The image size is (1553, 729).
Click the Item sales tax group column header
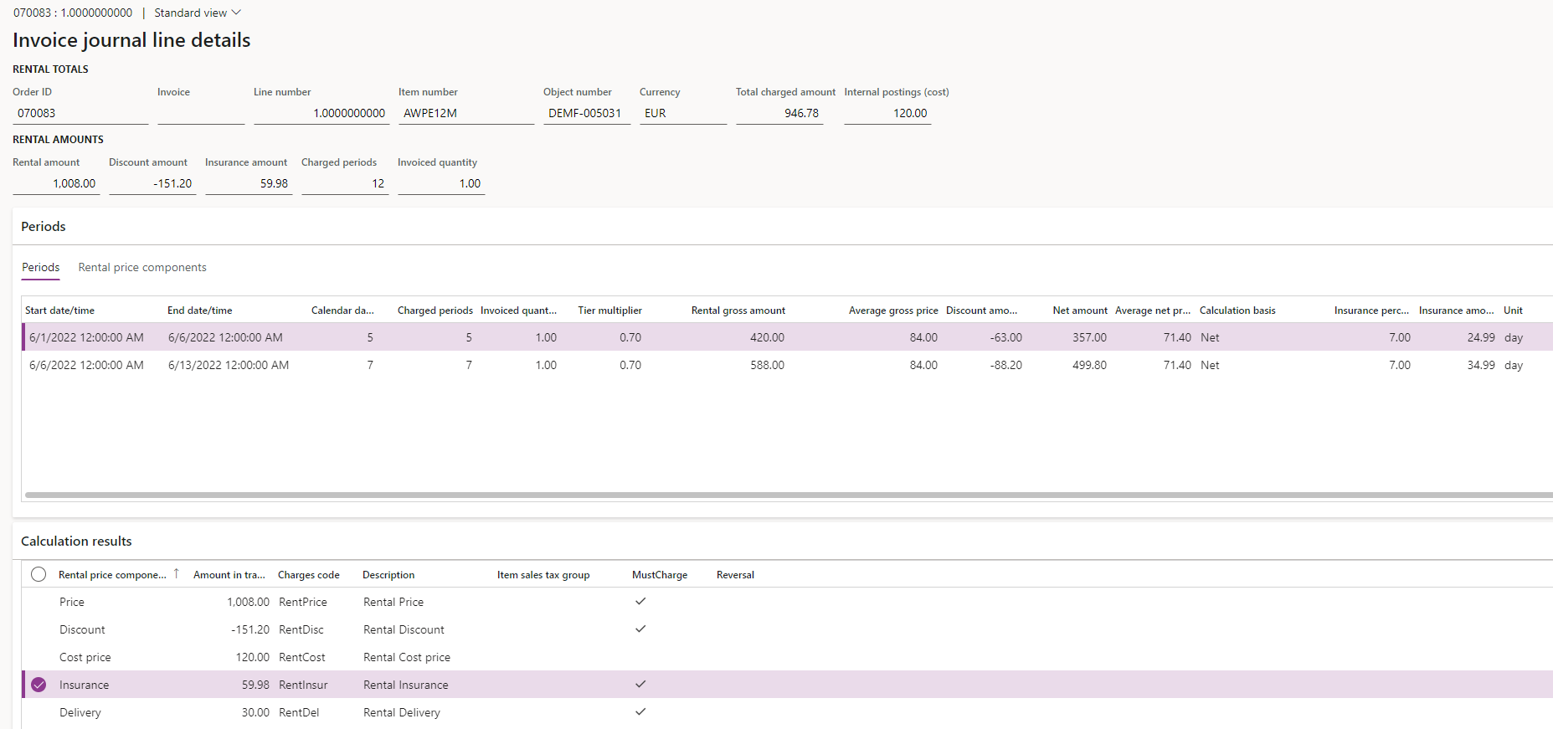tap(543, 574)
